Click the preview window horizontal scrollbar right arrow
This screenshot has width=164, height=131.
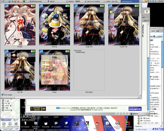pyautogui.click(x=138, y=97)
